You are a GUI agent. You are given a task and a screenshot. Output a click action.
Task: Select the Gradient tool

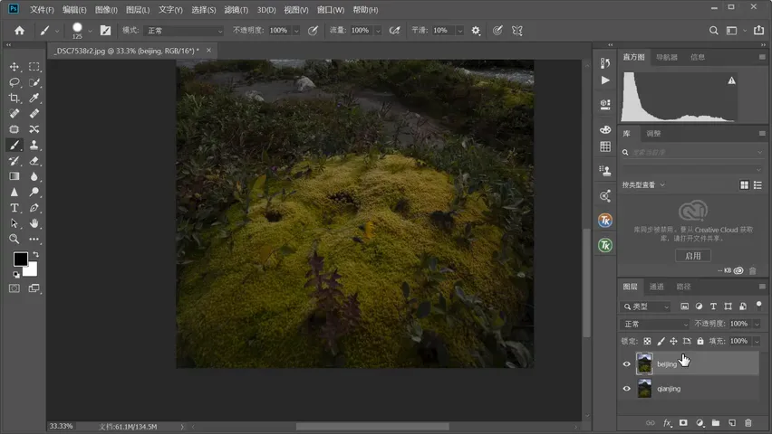pyautogui.click(x=14, y=176)
